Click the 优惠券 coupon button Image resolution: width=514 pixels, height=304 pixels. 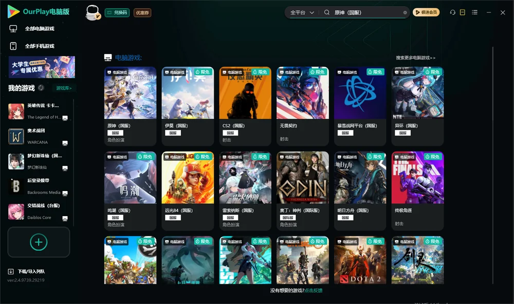click(x=142, y=13)
